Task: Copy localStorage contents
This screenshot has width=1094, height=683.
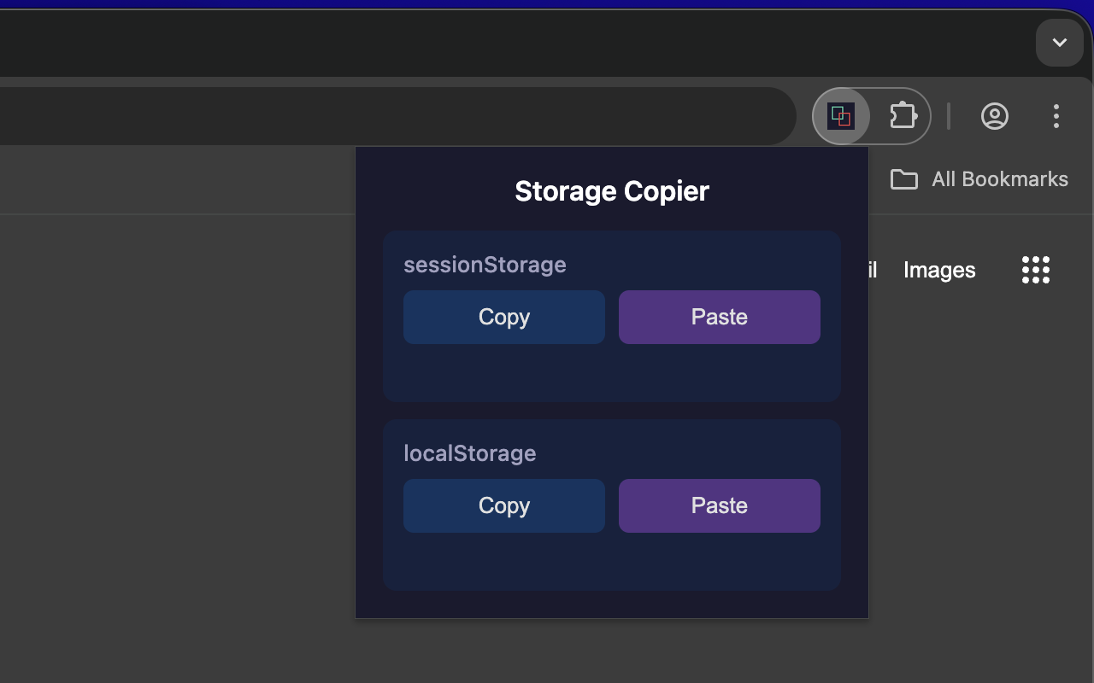Action: (x=504, y=505)
